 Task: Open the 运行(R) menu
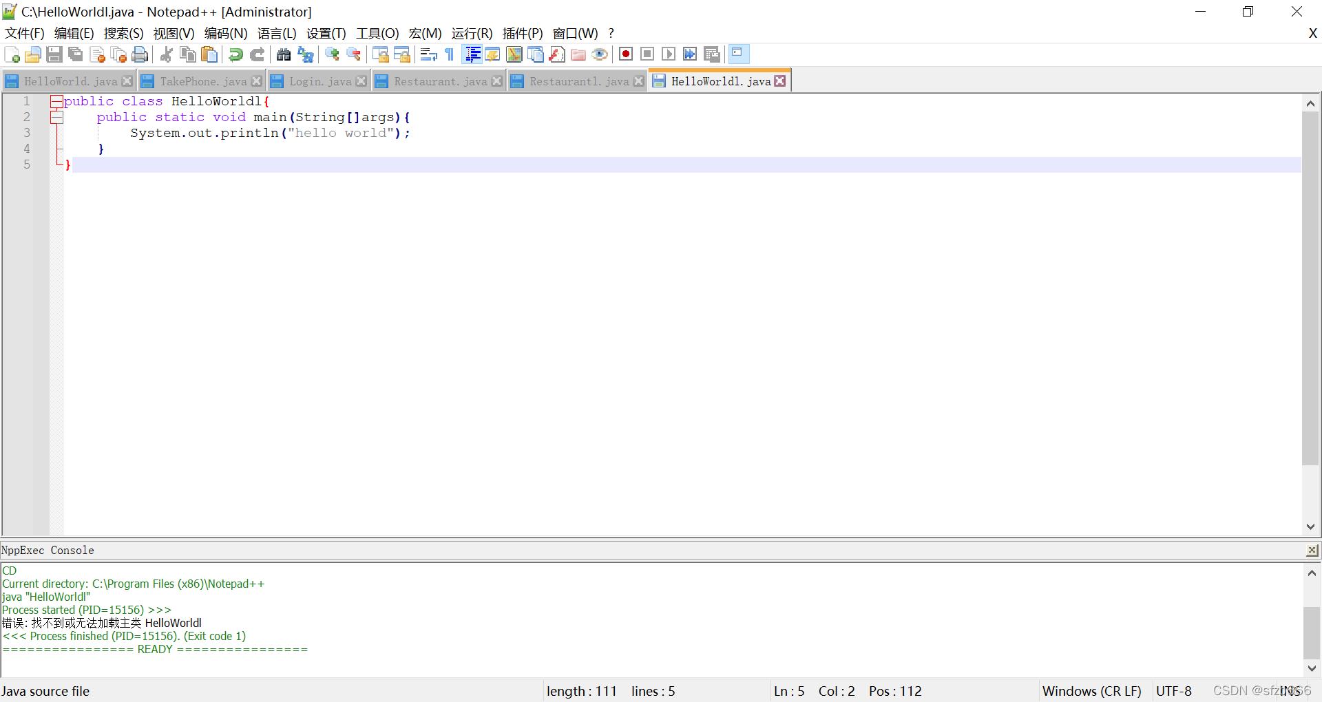pyautogui.click(x=472, y=33)
